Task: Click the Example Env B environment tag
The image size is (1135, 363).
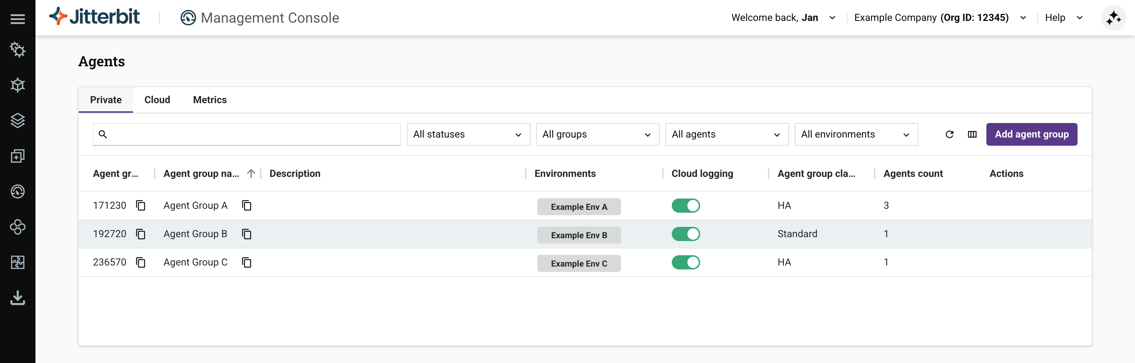Action: point(578,235)
